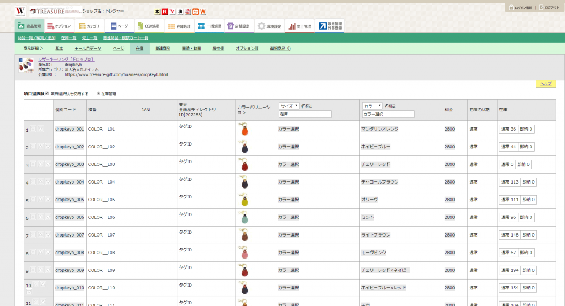565x306 pixels.
Task: Switch to the 関連商品 tab
Action: pyautogui.click(x=162, y=49)
